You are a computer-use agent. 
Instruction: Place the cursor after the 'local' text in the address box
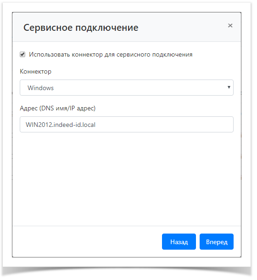[x=96, y=125]
